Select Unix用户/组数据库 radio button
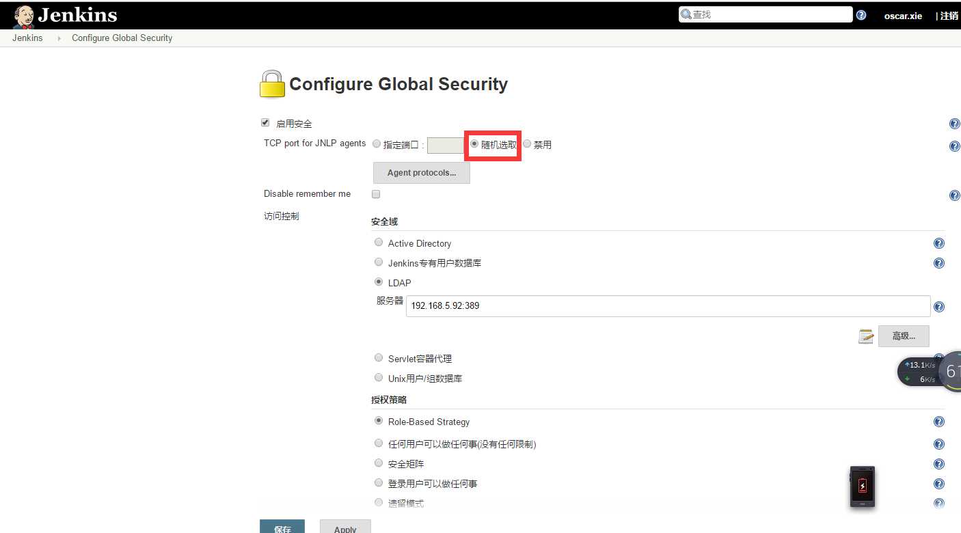961x533 pixels. point(379,377)
